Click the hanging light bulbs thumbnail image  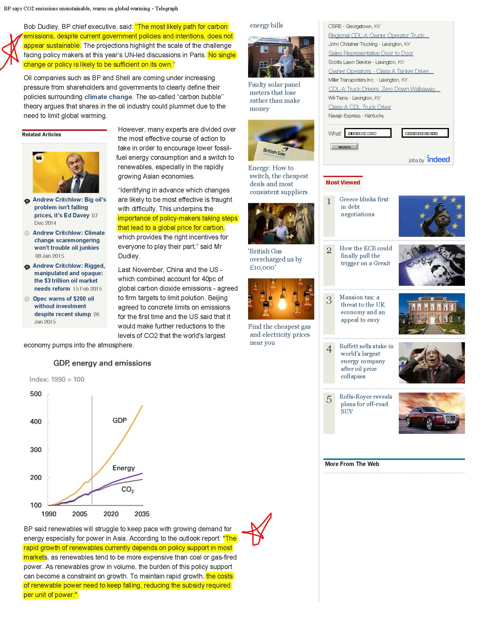click(x=281, y=299)
